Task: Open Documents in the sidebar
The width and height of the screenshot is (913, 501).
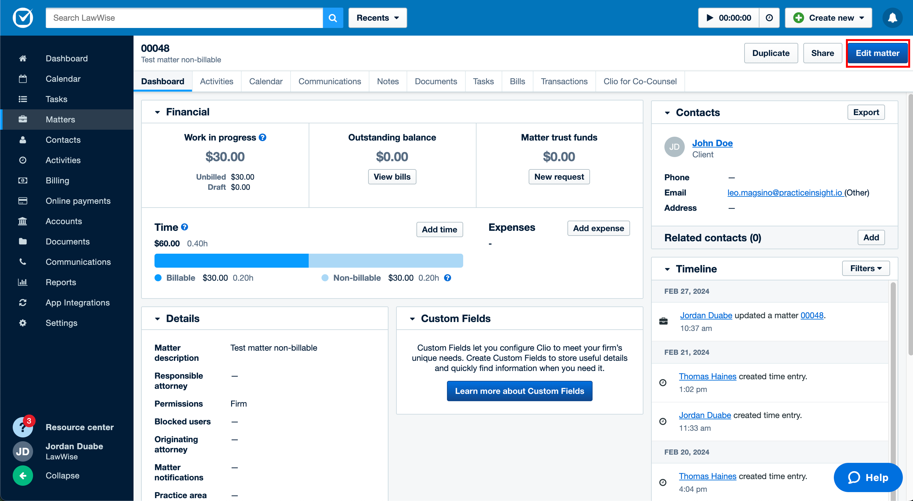Action: [x=67, y=241]
